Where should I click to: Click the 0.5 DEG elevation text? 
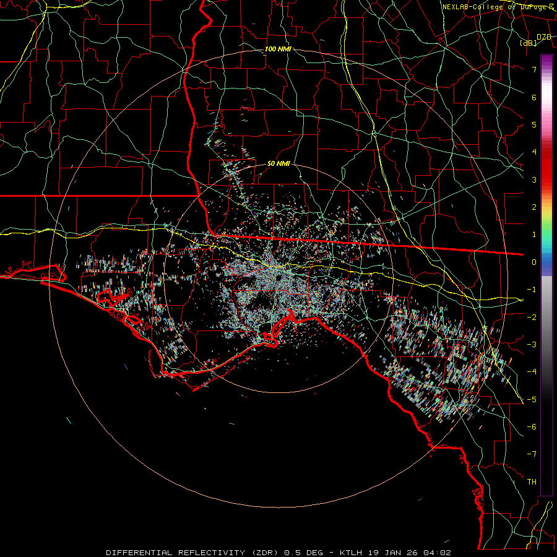pyautogui.click(x=303, y=553)
